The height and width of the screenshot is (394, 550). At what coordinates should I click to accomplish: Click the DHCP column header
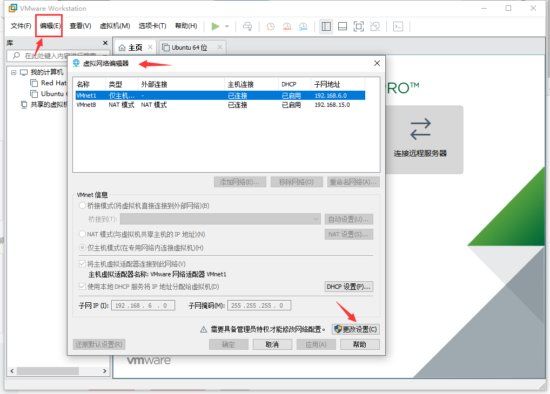pos(294,84)
